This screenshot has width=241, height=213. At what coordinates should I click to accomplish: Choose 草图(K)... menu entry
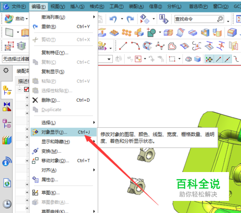pyautogui.click(x=64, y=193)
